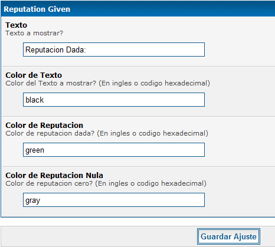Place cursor on the word 'gray'

[33, 200]
